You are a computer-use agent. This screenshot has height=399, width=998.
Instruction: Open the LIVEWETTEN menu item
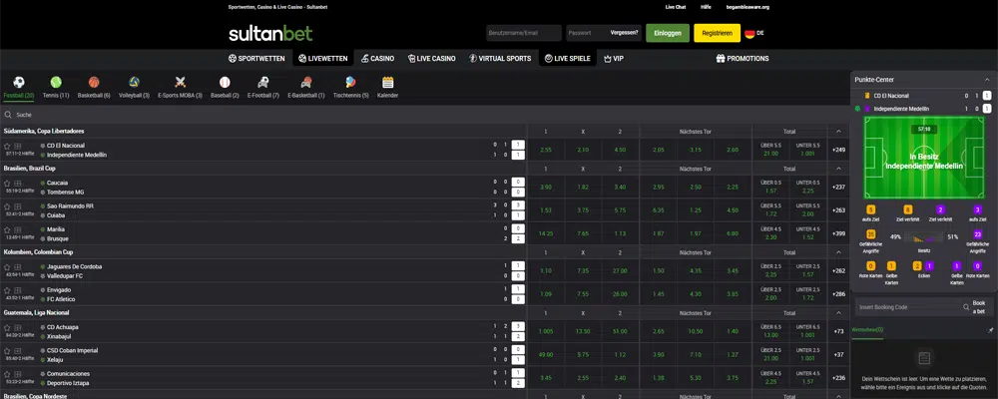pos(322,59)
